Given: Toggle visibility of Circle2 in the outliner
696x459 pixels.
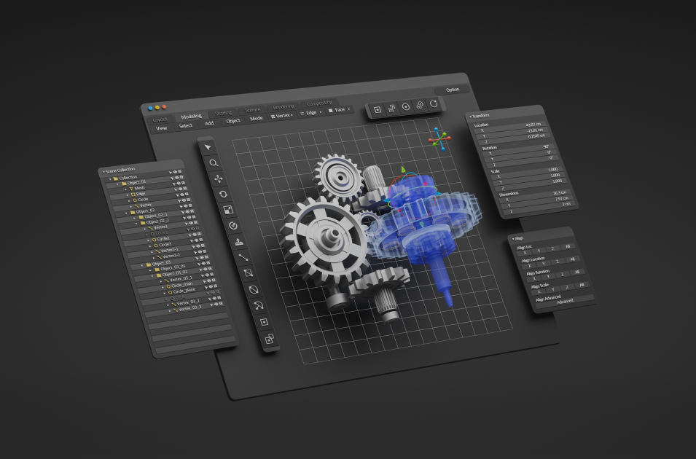Looking at the screenshot, I should 197,240.
